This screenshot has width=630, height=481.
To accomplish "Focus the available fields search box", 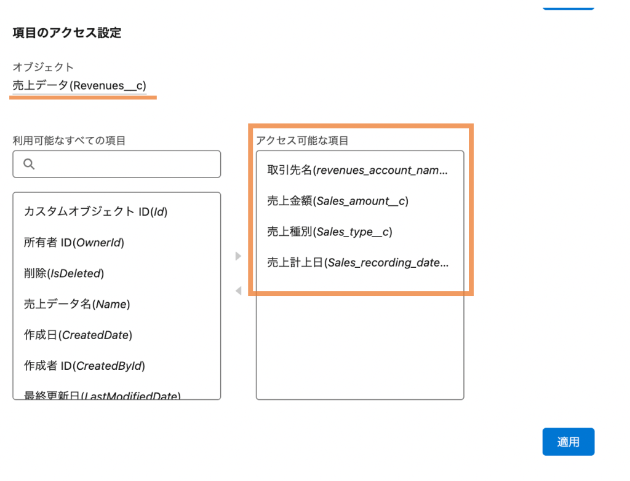I will [116, 164].
